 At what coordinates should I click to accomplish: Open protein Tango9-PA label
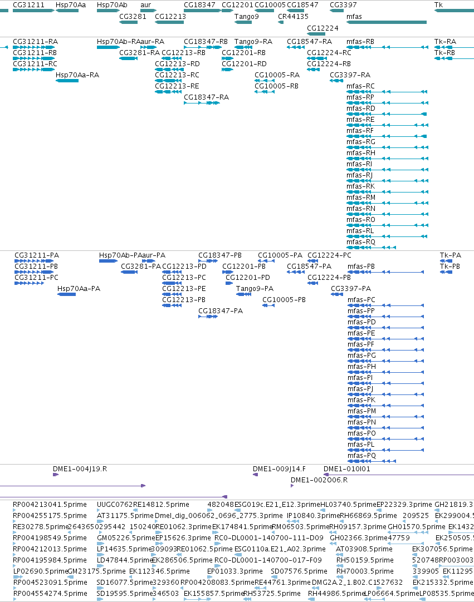(x=255, y=289)
